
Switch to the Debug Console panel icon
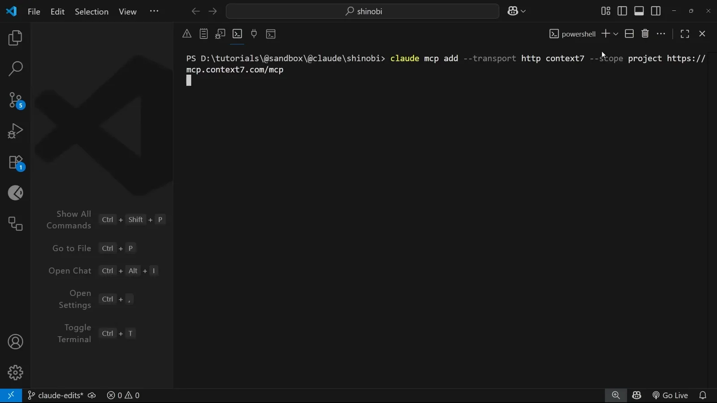(x=220, y=34)
